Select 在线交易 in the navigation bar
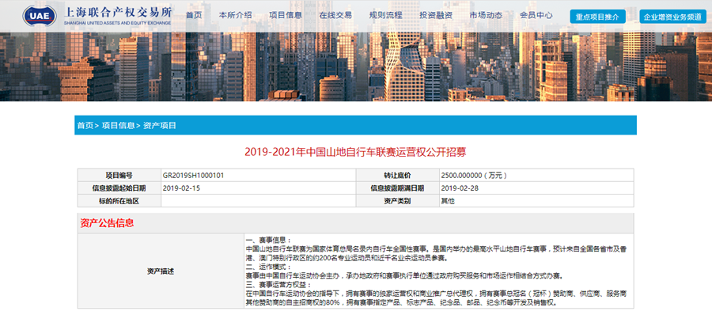 (335, 15)
